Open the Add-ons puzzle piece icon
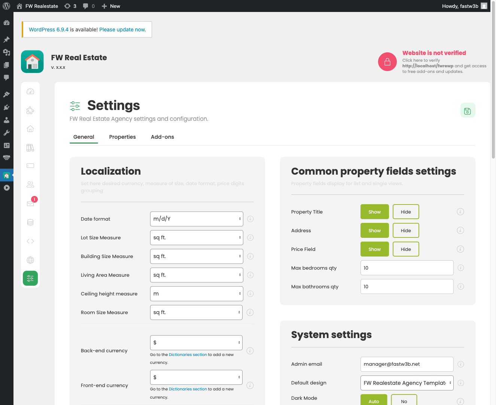 pos(30,110)
